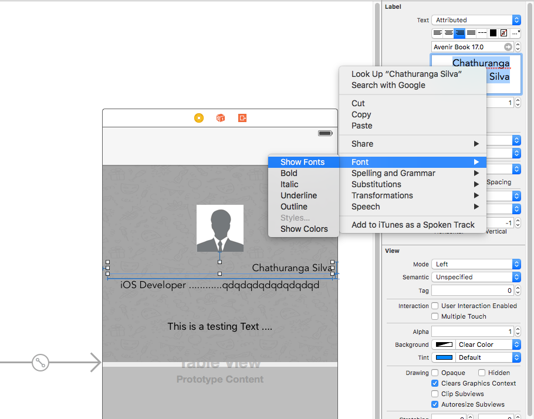Select the iOS Developer label on canvas
The image size is (534, 419).
click(219, 286)
